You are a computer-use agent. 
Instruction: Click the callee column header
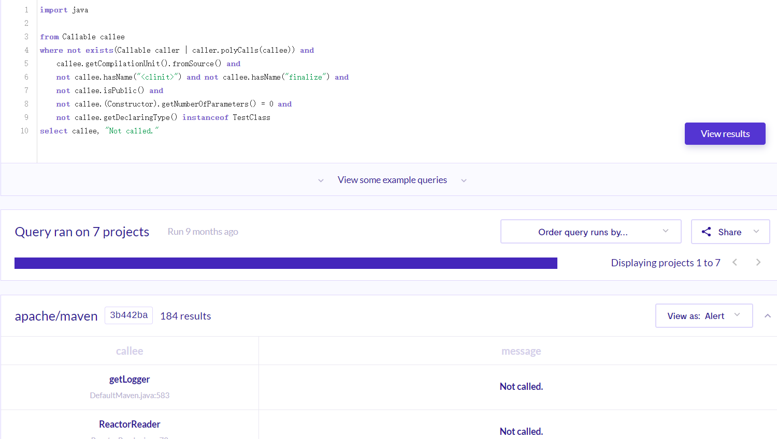(x=129, y=351)
